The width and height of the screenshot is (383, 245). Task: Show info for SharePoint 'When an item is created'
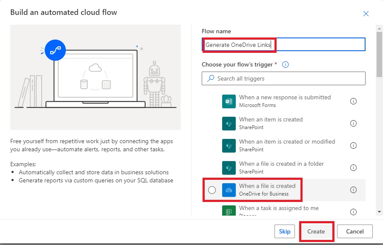pyautogui.click(x=353, y=124)
